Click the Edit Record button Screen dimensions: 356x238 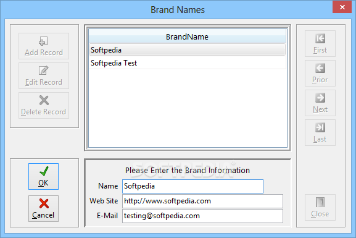[x=44, y=76]
